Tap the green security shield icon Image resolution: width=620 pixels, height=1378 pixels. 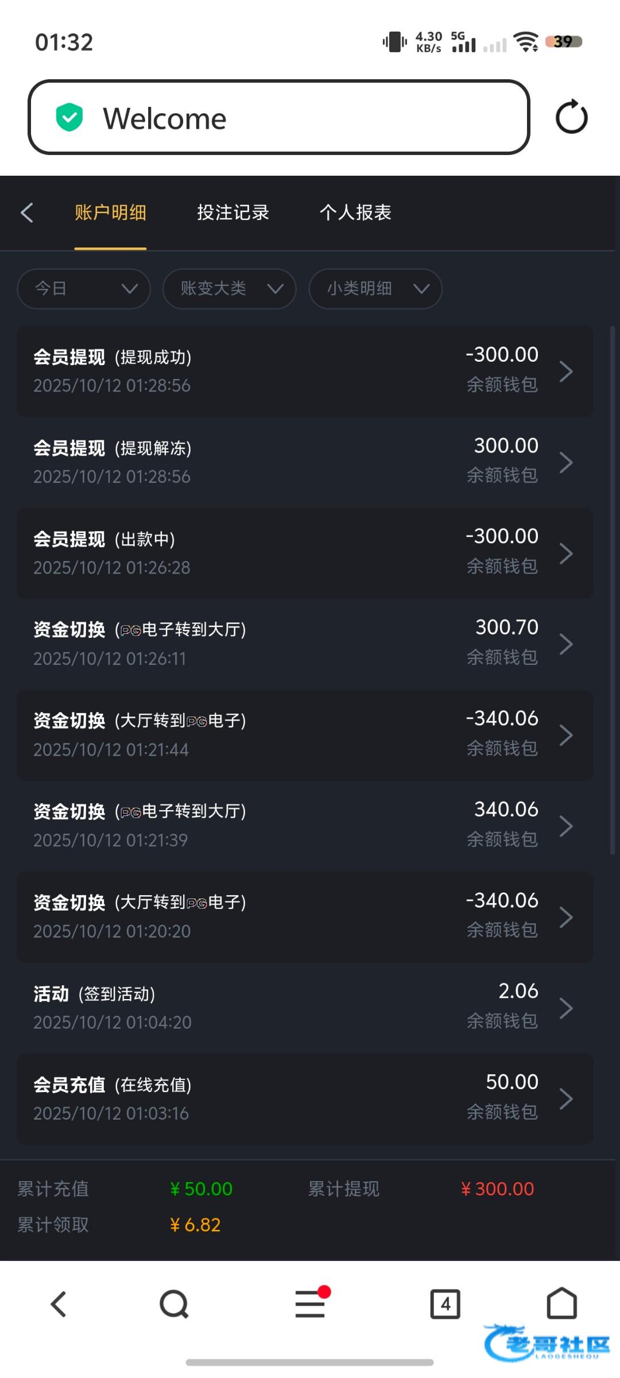pyautogui.click(x=69, y=118)
